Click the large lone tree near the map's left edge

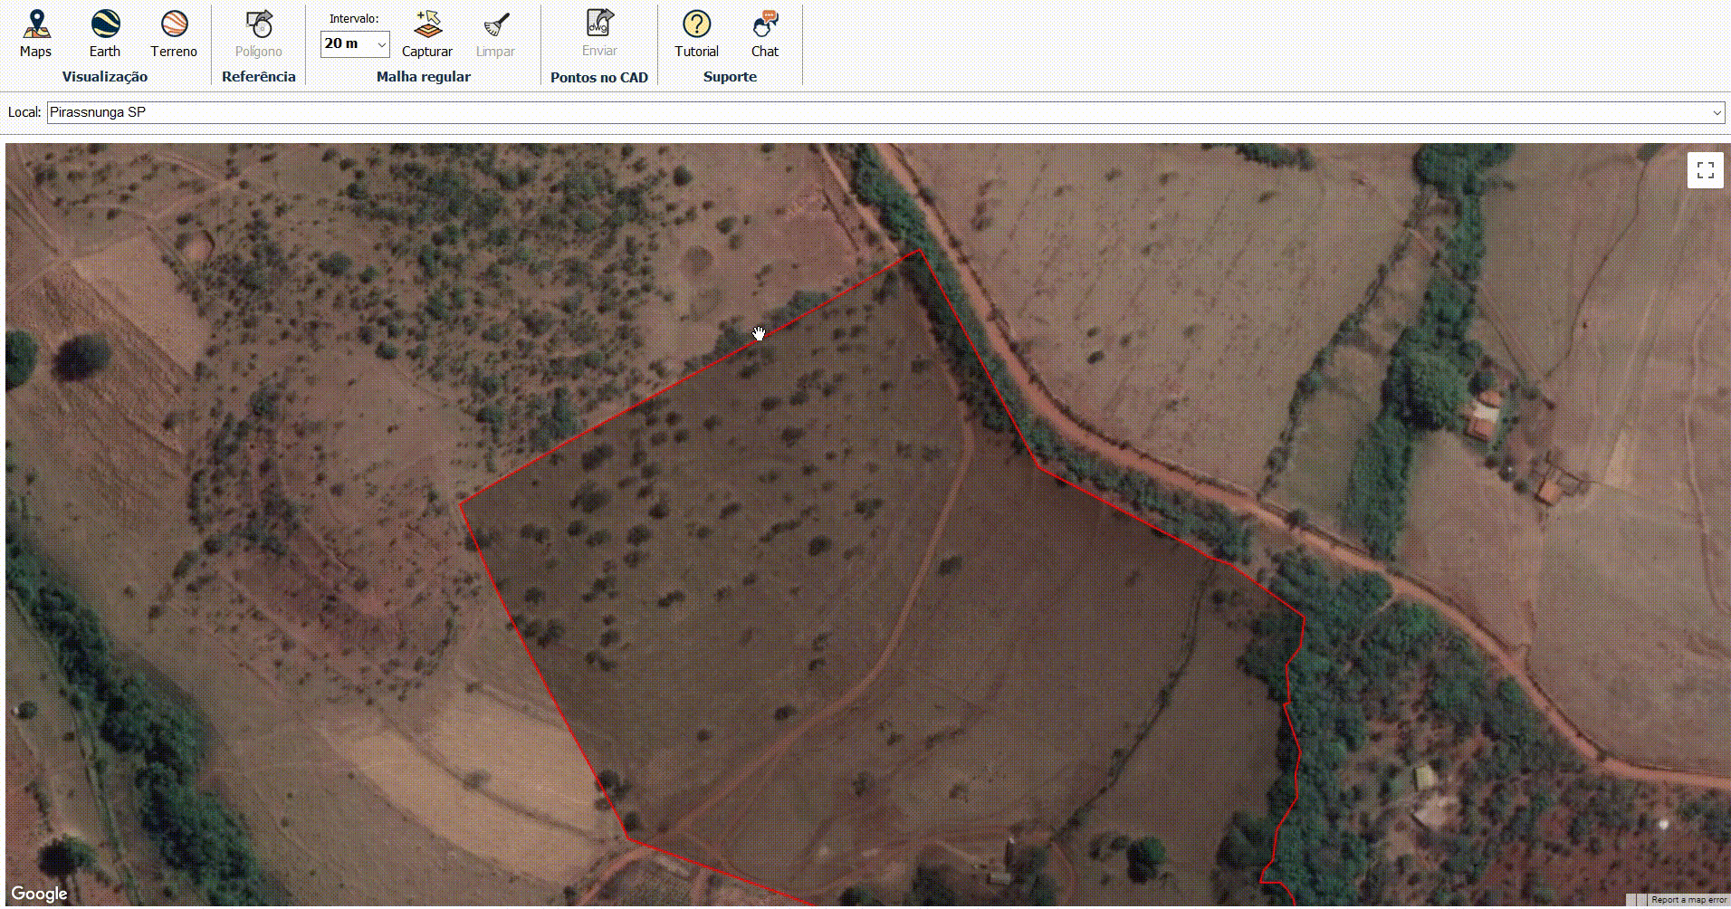[x=83, y=354]
